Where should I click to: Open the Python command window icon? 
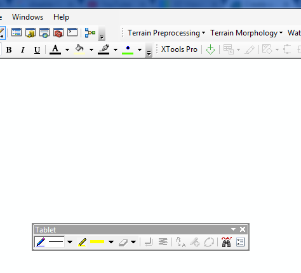coord(72,32)
